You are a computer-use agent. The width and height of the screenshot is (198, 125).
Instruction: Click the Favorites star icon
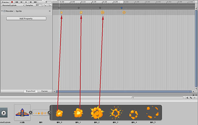click(195, 98)
